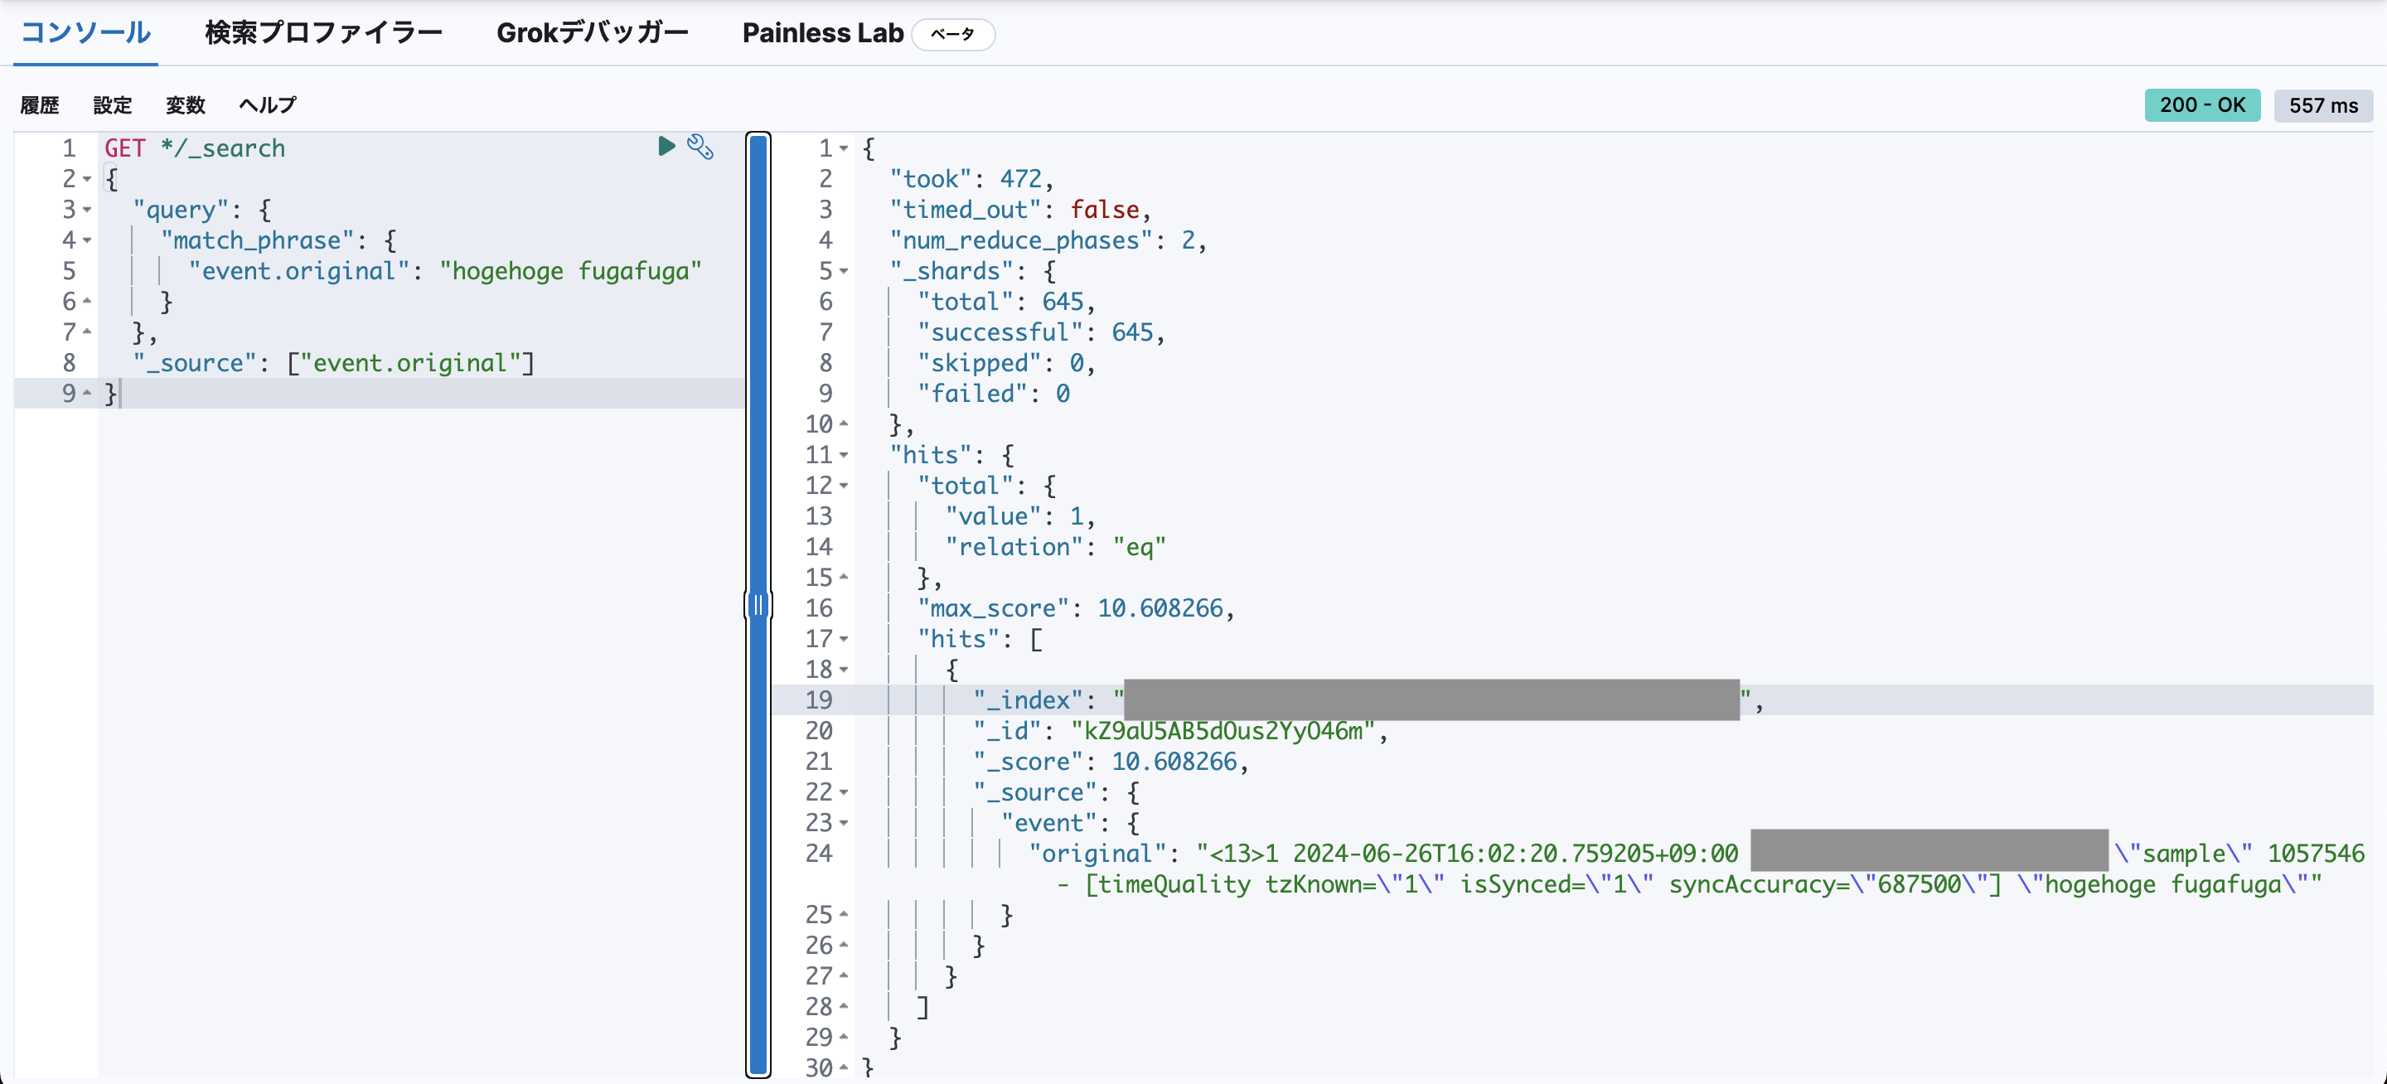Click the "failed": 0 line
This screenshot has width=2387, height=1084.
(994, 393)
